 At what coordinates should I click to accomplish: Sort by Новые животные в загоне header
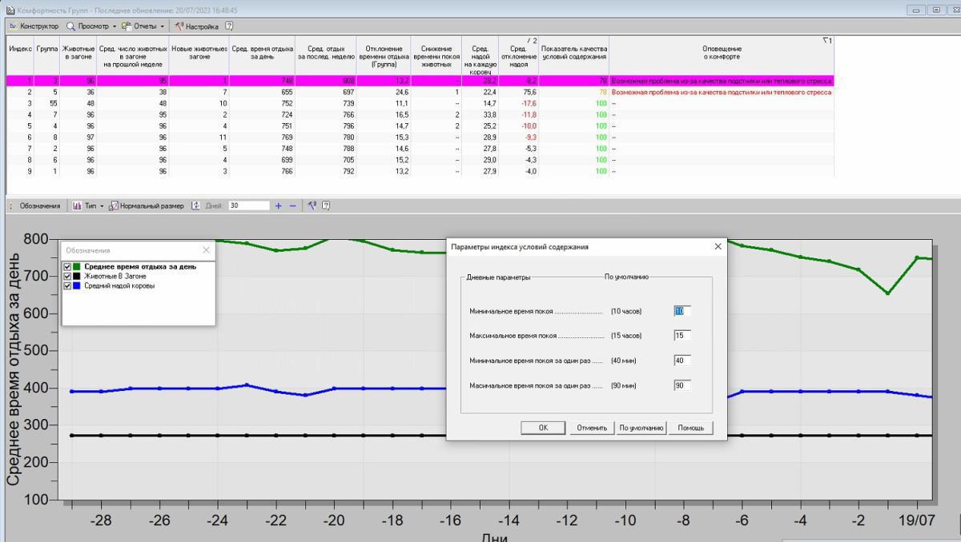(x=199, y=54)
